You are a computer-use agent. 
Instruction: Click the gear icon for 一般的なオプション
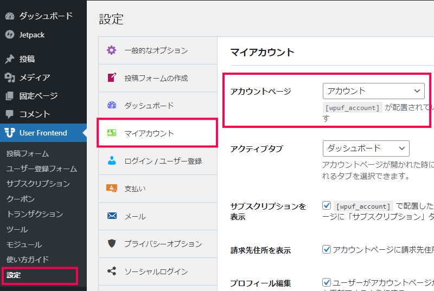112,50
